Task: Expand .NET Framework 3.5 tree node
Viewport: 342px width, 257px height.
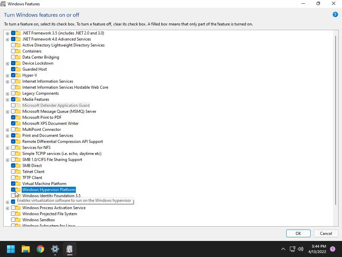Action: coord(7,33)
